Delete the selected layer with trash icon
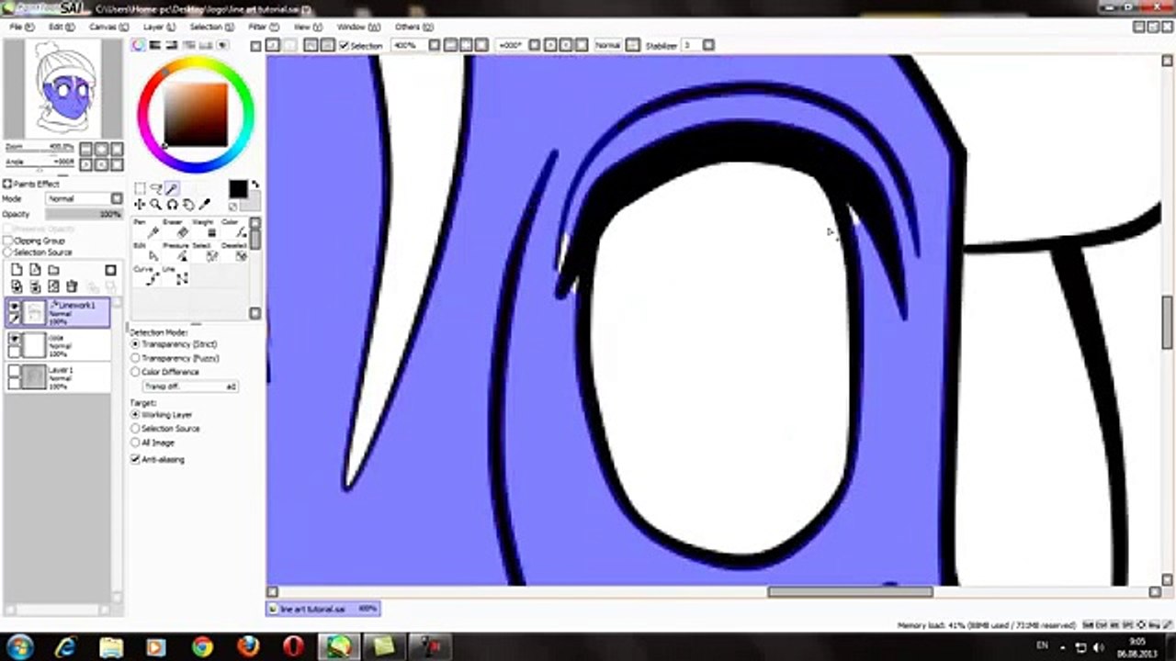The width and height of the screenshot is (1176, 661). tap(72, 286)
